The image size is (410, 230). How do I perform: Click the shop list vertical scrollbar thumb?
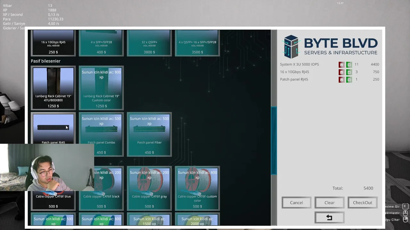point(274,141)
